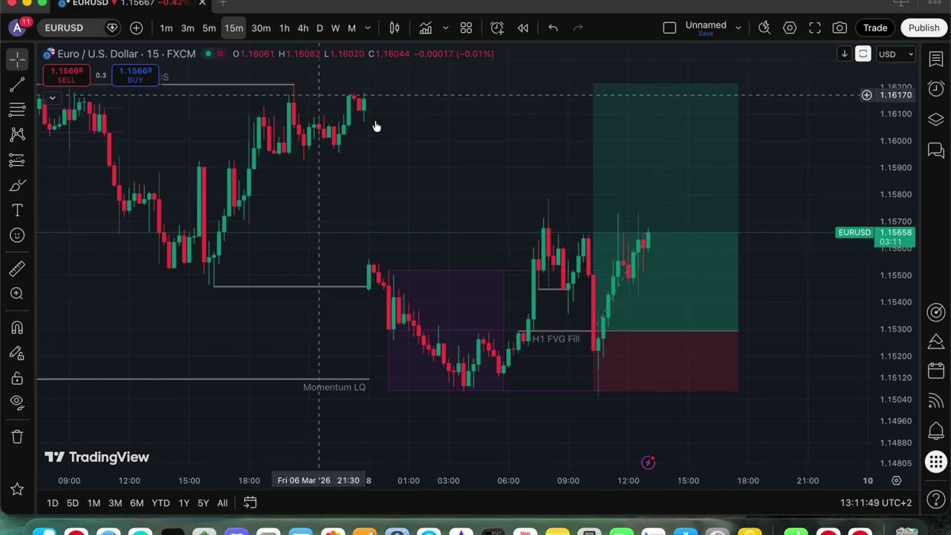Remove drawings with the trash icon
This screenshot has width=951, height=535.
[x=17, y=436]
